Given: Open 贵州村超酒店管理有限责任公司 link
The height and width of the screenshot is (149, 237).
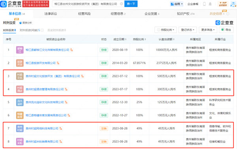Looking at the screenshot, I should coord(45,89).
